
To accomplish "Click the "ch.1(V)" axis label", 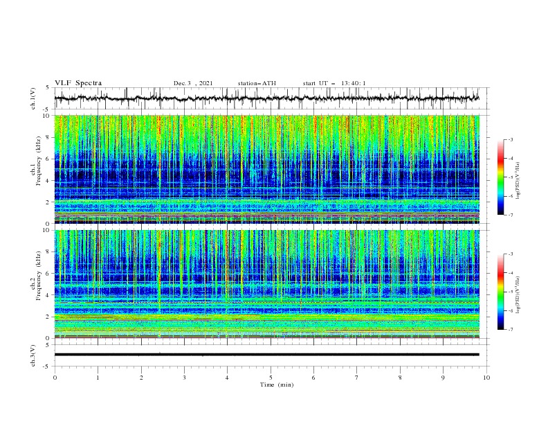I will coord(33,98).
